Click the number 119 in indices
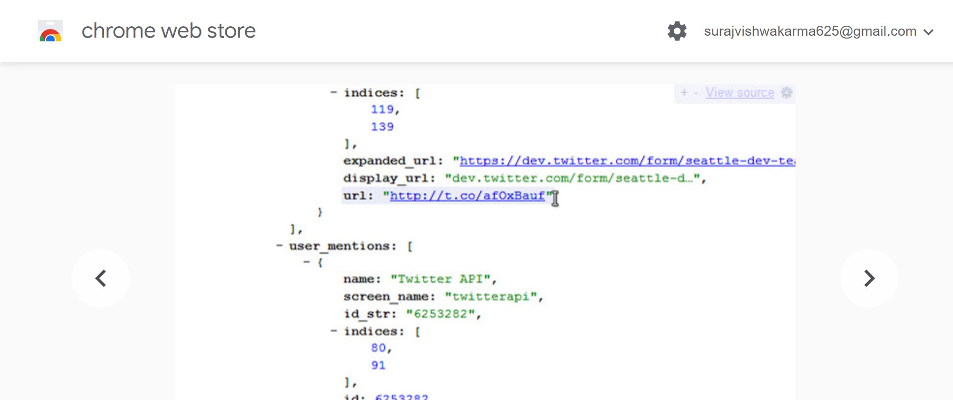Screen dimensions: 953x400 click(x=383, y=110)
